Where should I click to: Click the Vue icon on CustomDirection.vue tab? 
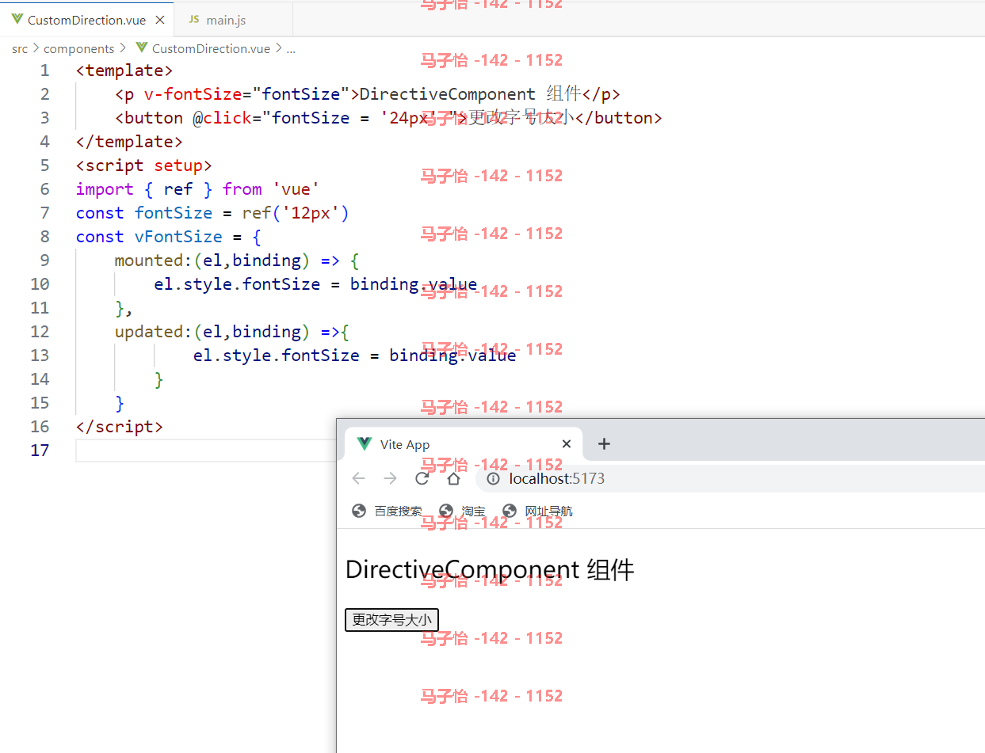coord(17,20)
